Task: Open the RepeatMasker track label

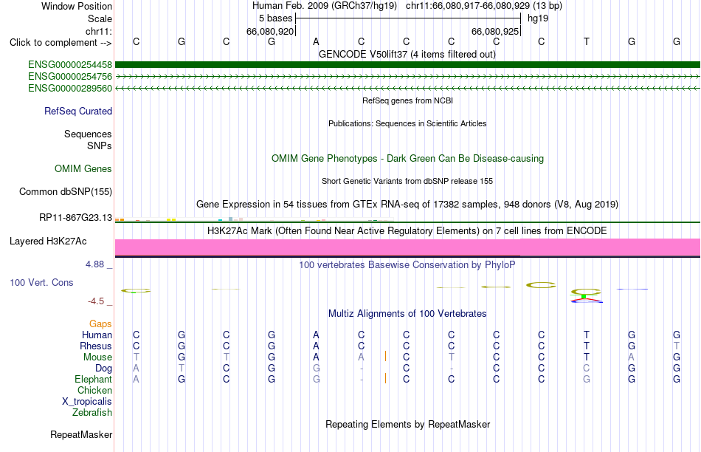Action: point(81,434)
